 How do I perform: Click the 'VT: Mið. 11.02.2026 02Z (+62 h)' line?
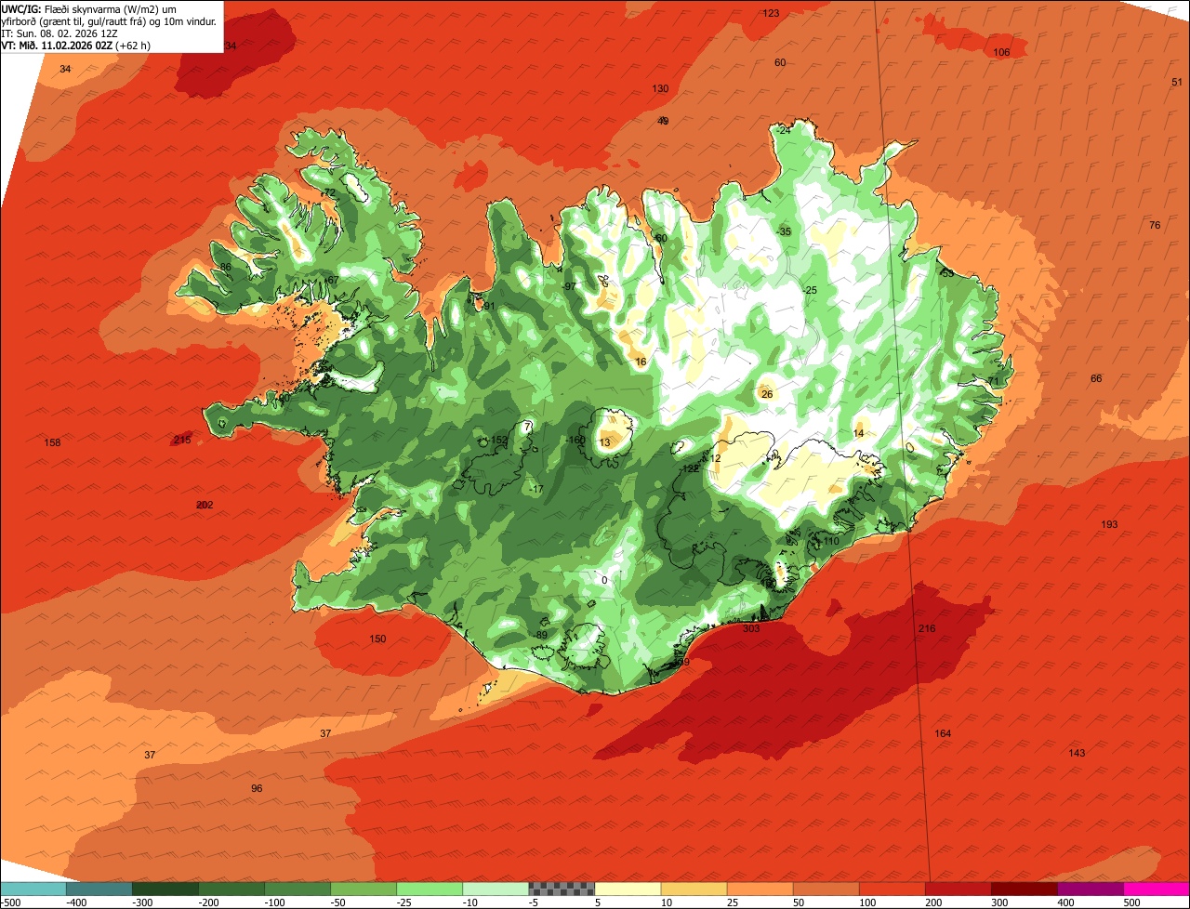(76, 45)
